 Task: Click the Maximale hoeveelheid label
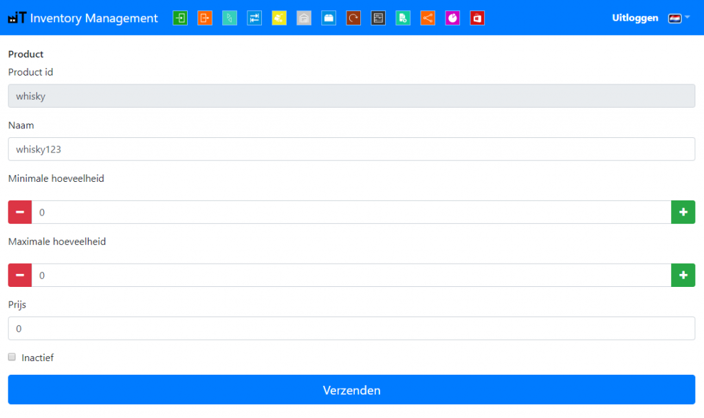[57, 242]
